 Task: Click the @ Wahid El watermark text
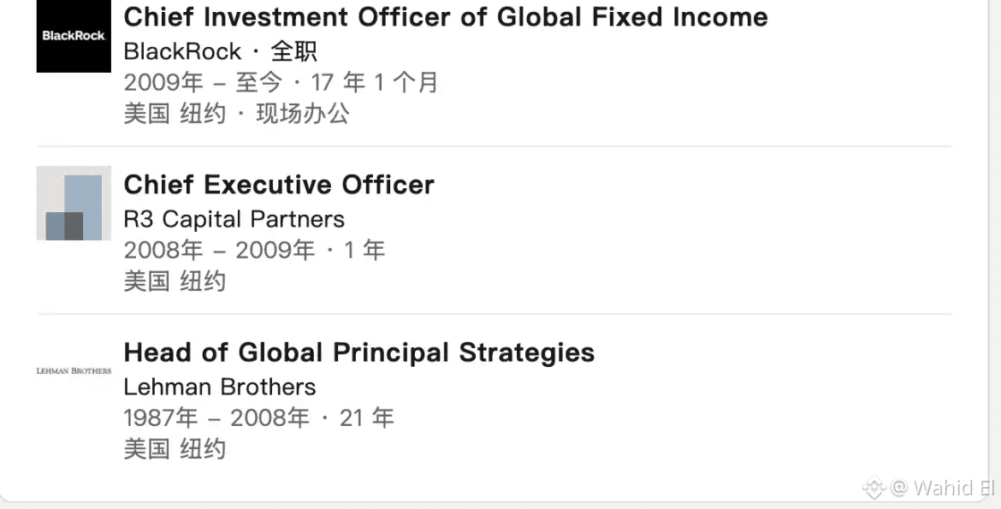click(942, 488)
